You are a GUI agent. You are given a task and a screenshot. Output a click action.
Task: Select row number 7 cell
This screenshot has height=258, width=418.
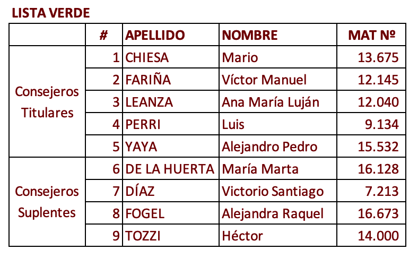104,191
